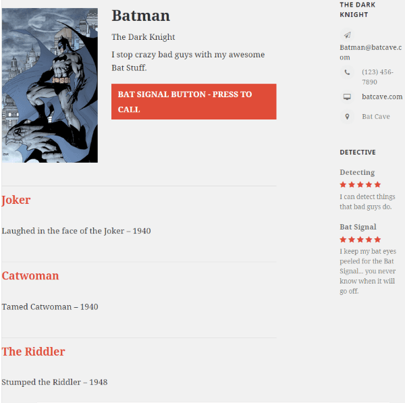Click the phone handset icon

tap(347, 72)
